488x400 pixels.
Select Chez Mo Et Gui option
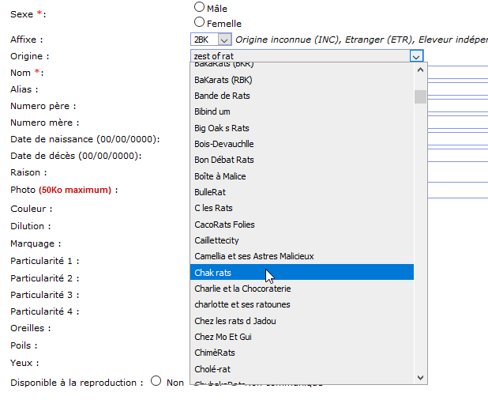click(x=302, y=337)
